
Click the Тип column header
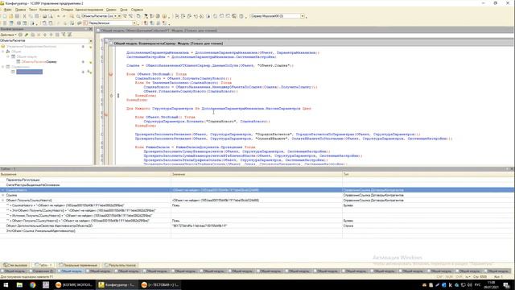coord(428,174)
